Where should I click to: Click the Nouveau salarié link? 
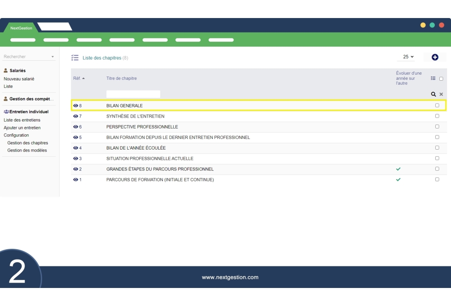(x=19, y=79)
